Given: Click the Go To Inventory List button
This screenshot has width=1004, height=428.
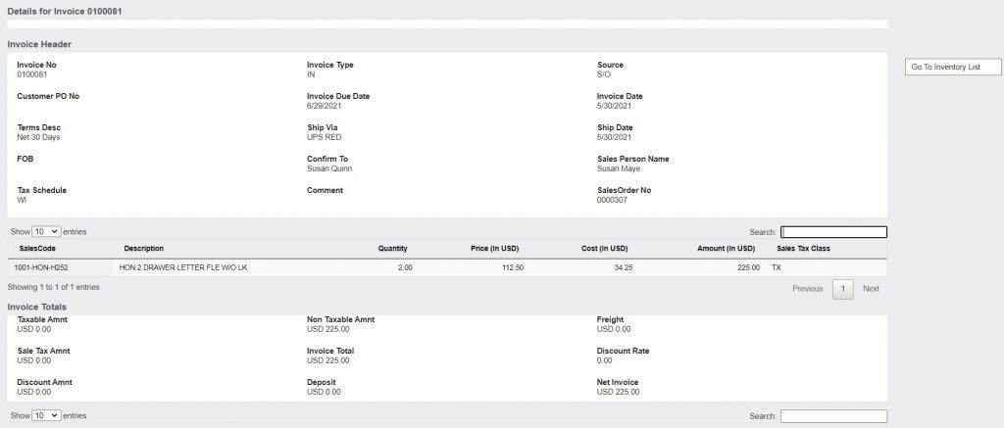Looking at the screenshot, I should coord(953,67).
